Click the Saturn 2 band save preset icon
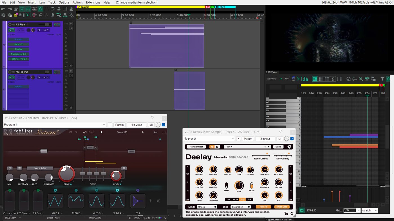The image size is (394, 221). pyautogui.click(x=19, y=168)
